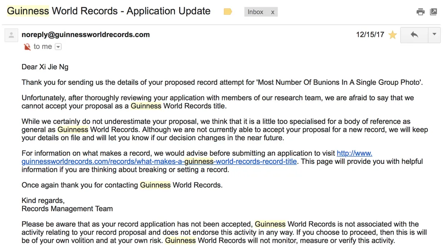Screen dimensions: 443x250
Task: Select sender noreply@guinnessworldrecords.com
Action: [86, 35]
